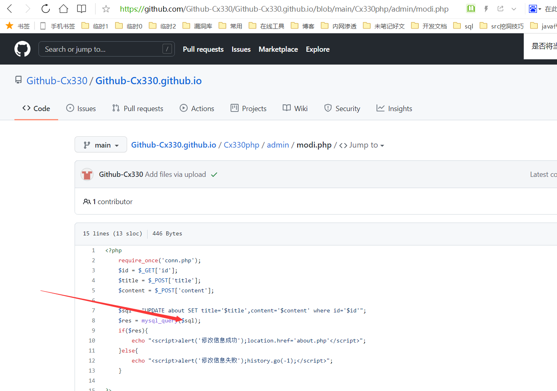Screen dimensions: 557x391
Task: Click the browser forward arrow
Action: [27, 8]
